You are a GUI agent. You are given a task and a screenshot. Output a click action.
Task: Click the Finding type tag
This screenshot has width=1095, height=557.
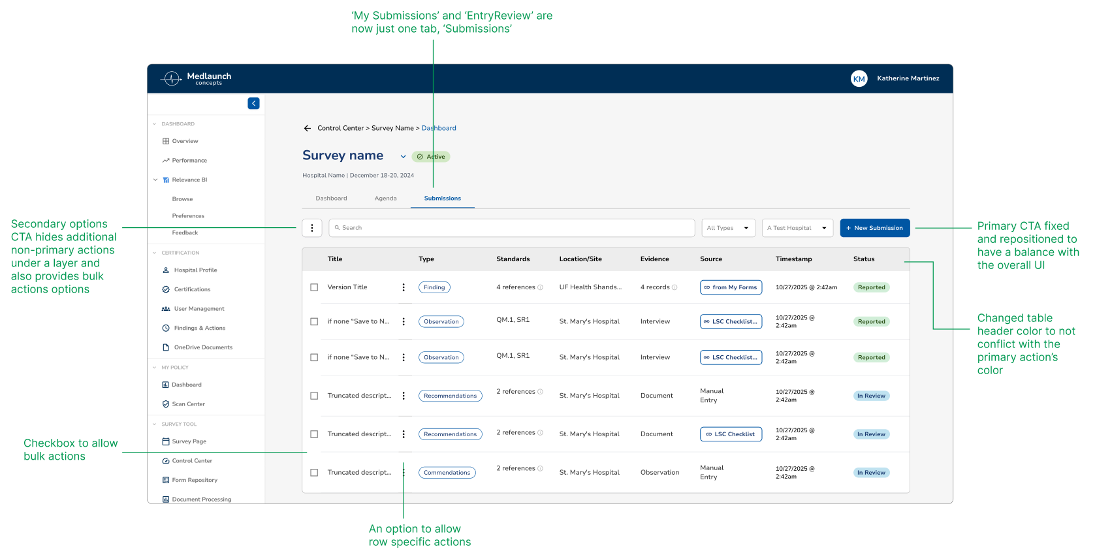434,287
